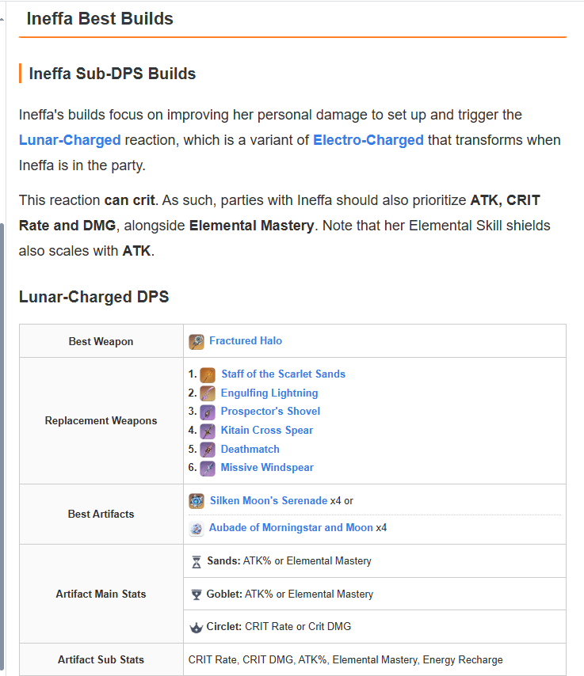The image size is (584, 676).
Task: Click the Deathmatch weapon icon
Action: [208, 450]
